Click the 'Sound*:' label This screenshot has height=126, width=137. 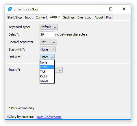tap(14, 70)
